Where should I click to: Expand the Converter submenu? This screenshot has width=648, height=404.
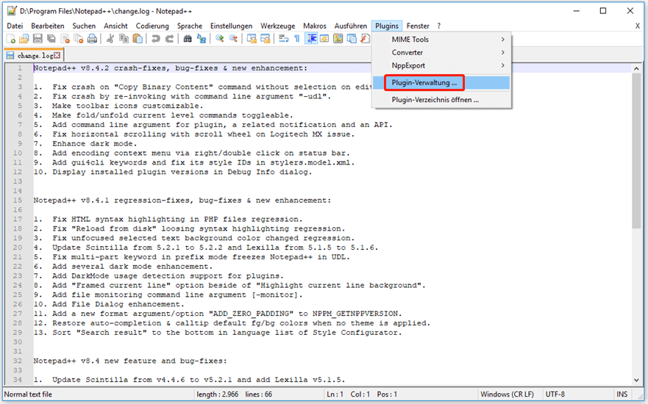441,52
